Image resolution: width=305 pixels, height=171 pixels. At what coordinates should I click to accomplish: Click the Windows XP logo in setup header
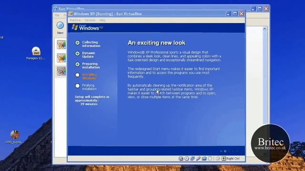tap(87, 28)
